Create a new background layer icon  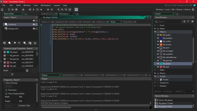tap(5, 43)
